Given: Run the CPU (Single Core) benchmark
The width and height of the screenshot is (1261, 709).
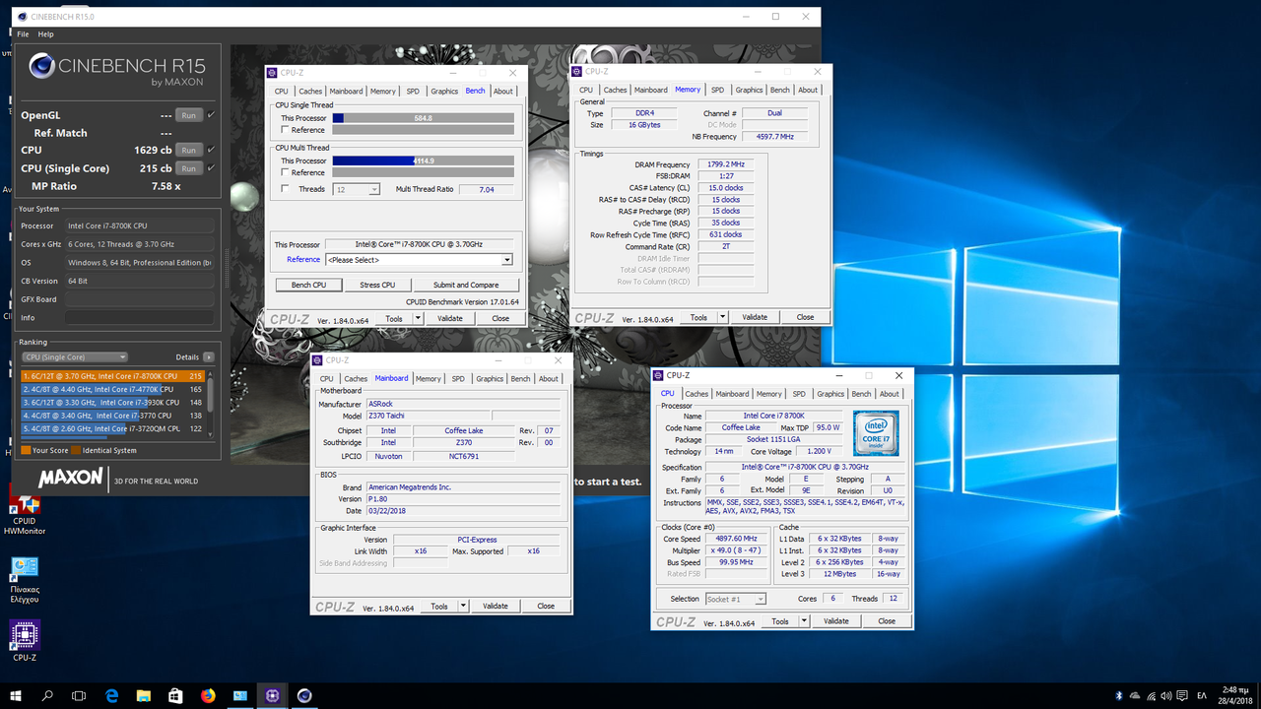Looking at the screenshot, I should tap(189, 168).
